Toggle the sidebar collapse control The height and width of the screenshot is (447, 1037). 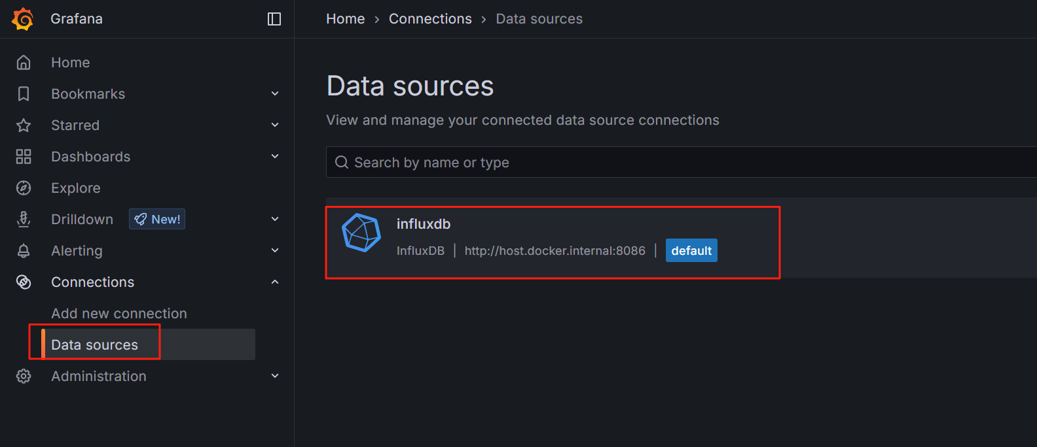point(274,19)
